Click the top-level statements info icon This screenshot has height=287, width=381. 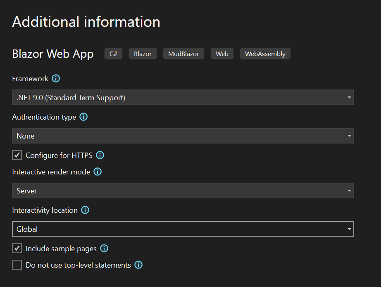138,265
